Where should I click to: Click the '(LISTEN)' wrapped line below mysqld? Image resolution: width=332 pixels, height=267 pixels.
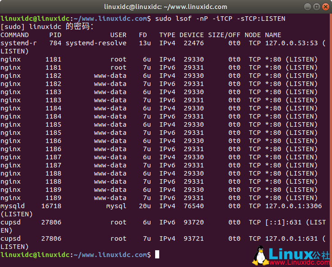(17, 214)
